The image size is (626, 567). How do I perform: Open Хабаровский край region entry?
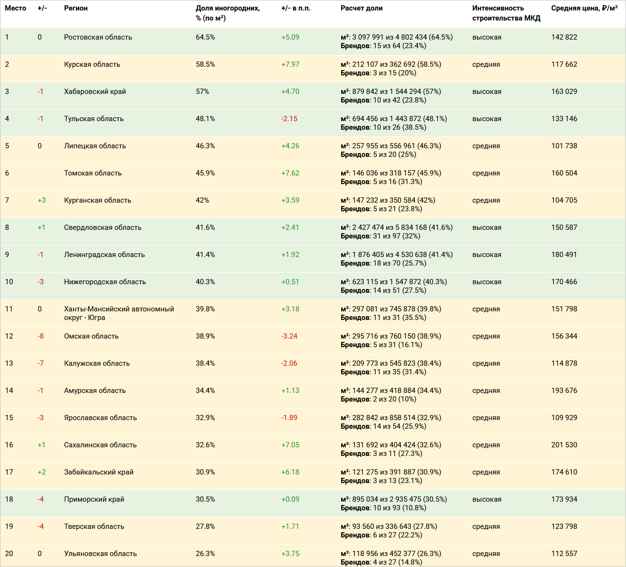[x=95, y=92]
